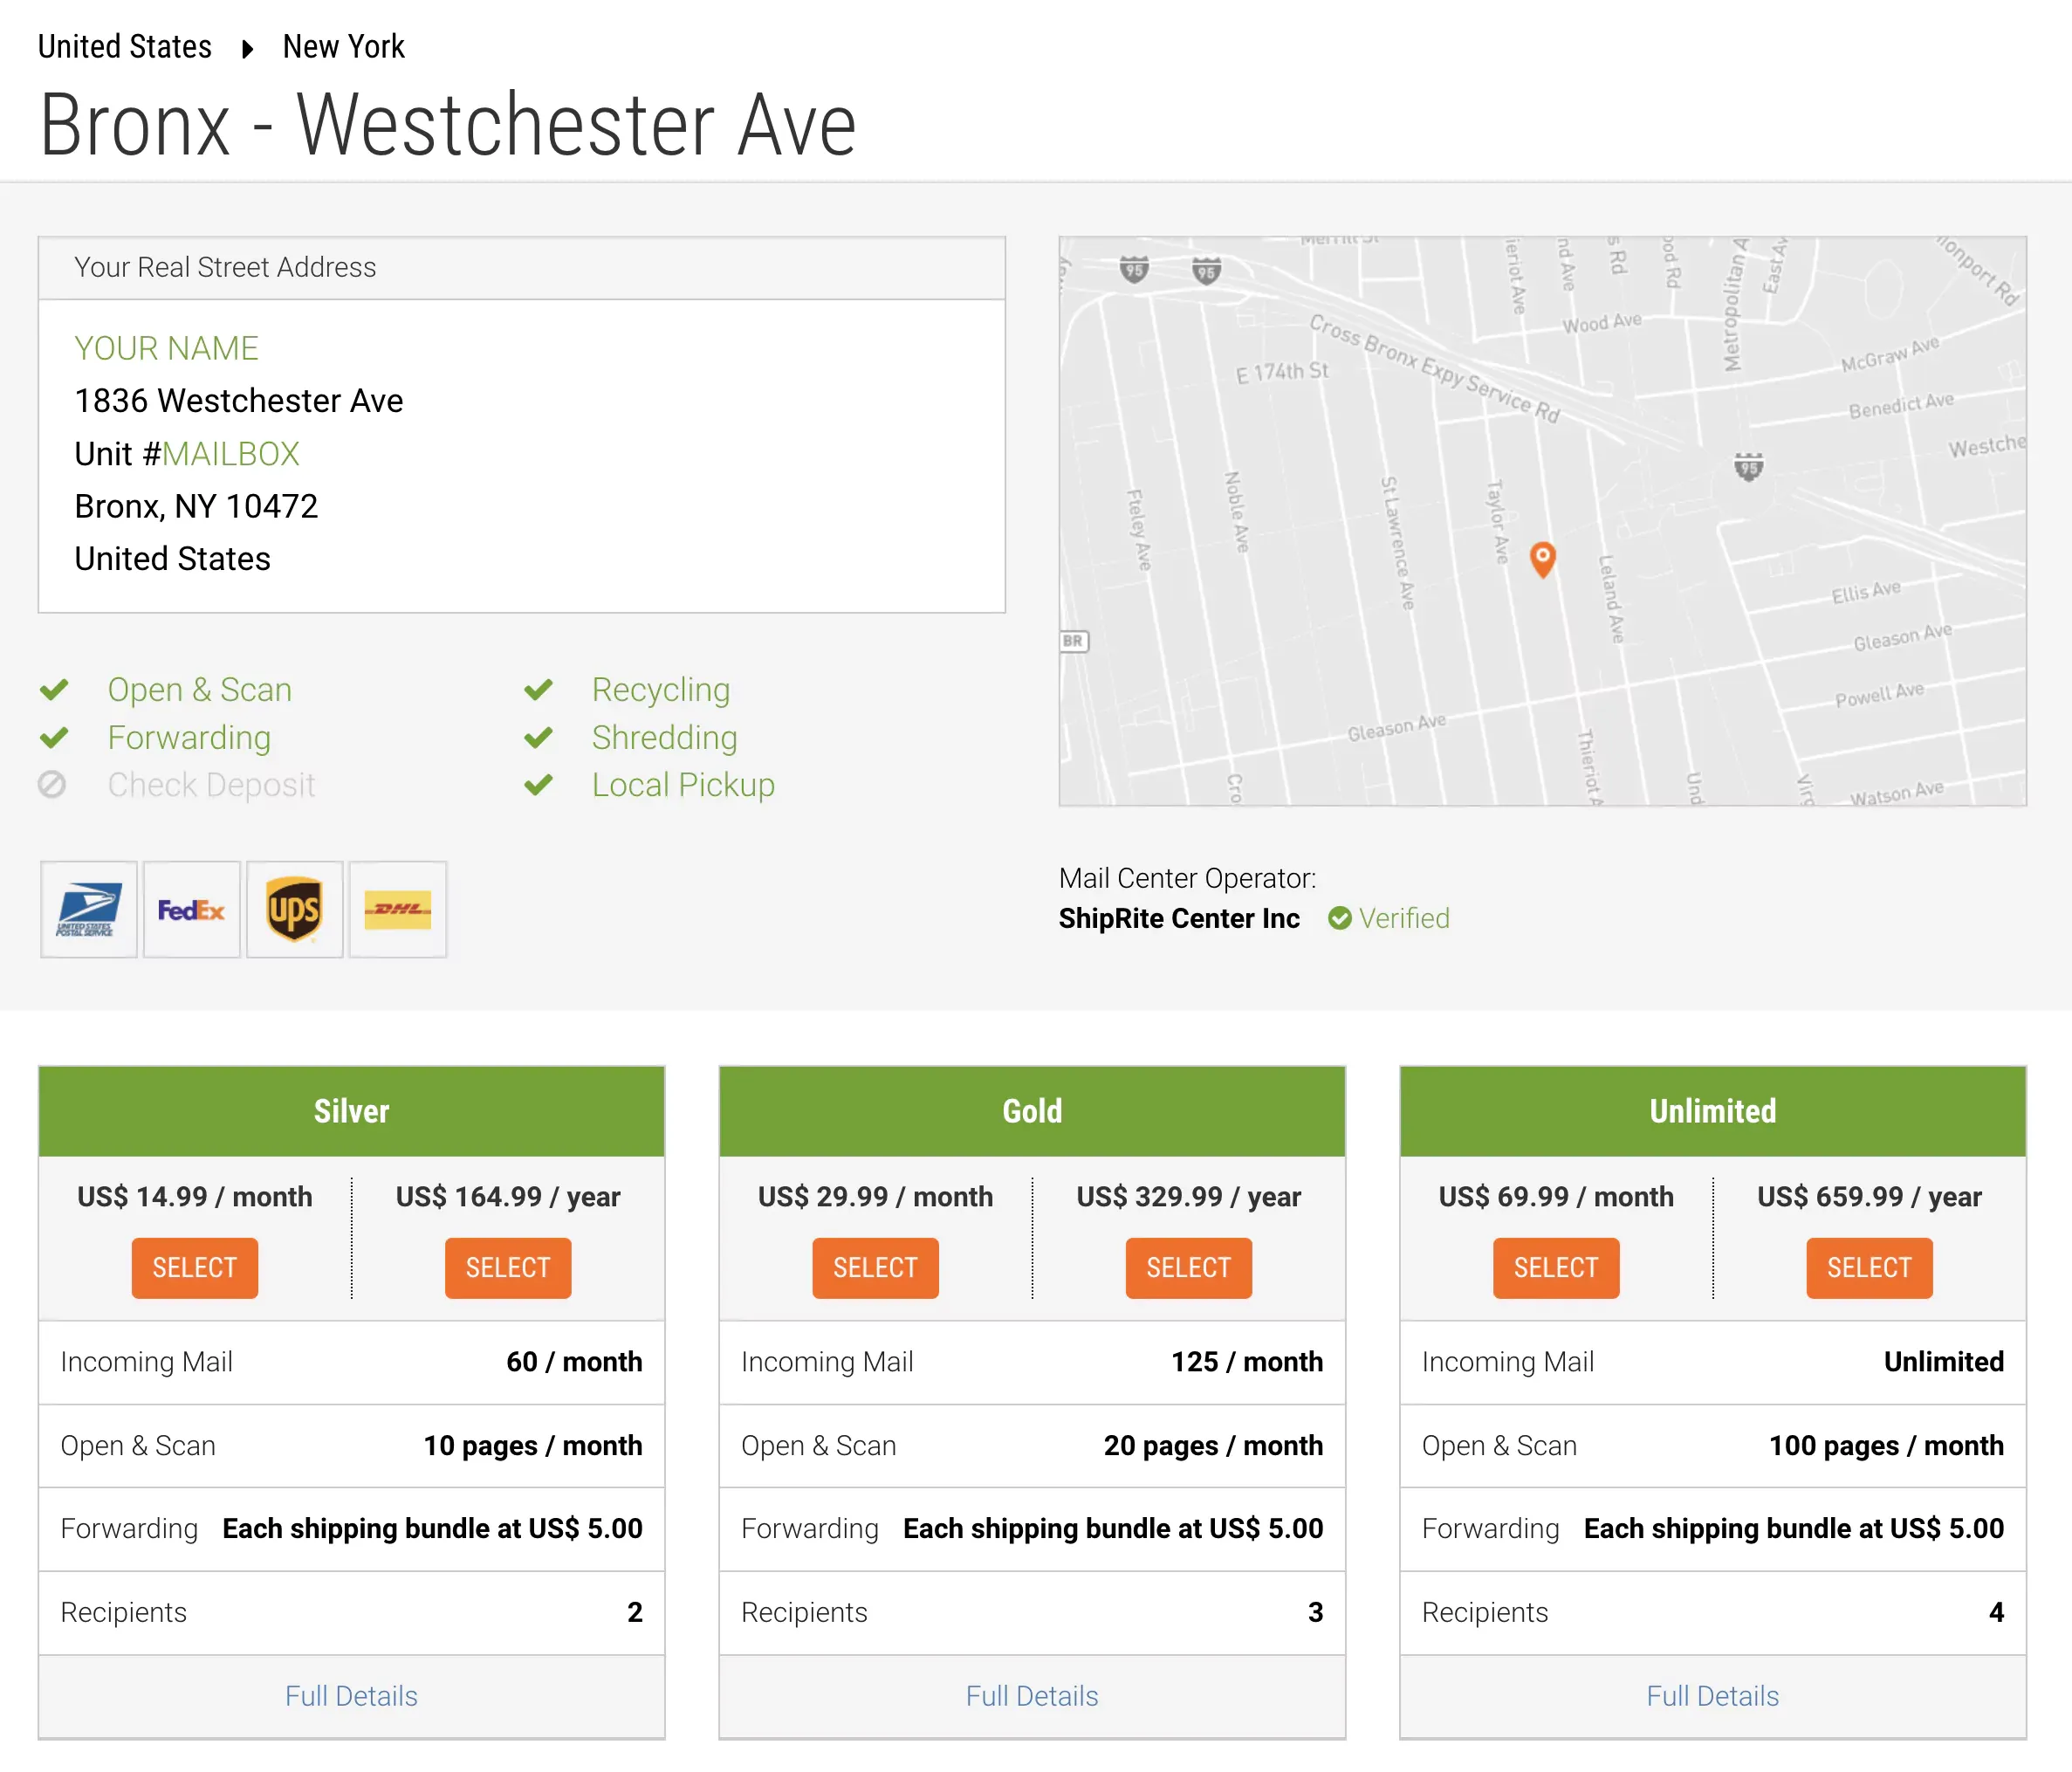Select the FedEx carrier icon

click(x=189, y=909)
